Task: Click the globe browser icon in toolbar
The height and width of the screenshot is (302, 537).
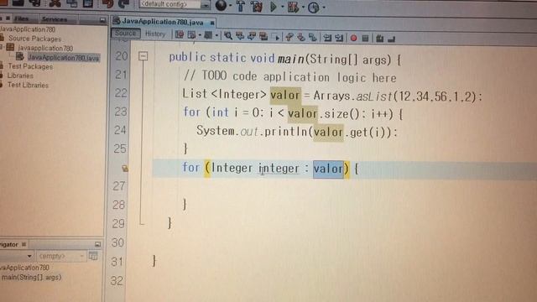Action: click(221, 5)
